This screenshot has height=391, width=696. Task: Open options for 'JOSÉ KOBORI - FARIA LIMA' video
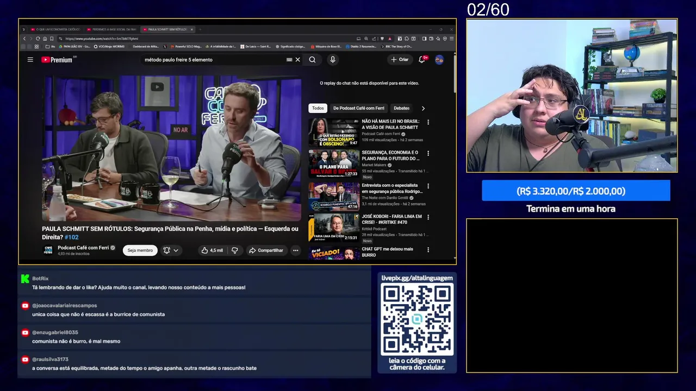point(428,217)
